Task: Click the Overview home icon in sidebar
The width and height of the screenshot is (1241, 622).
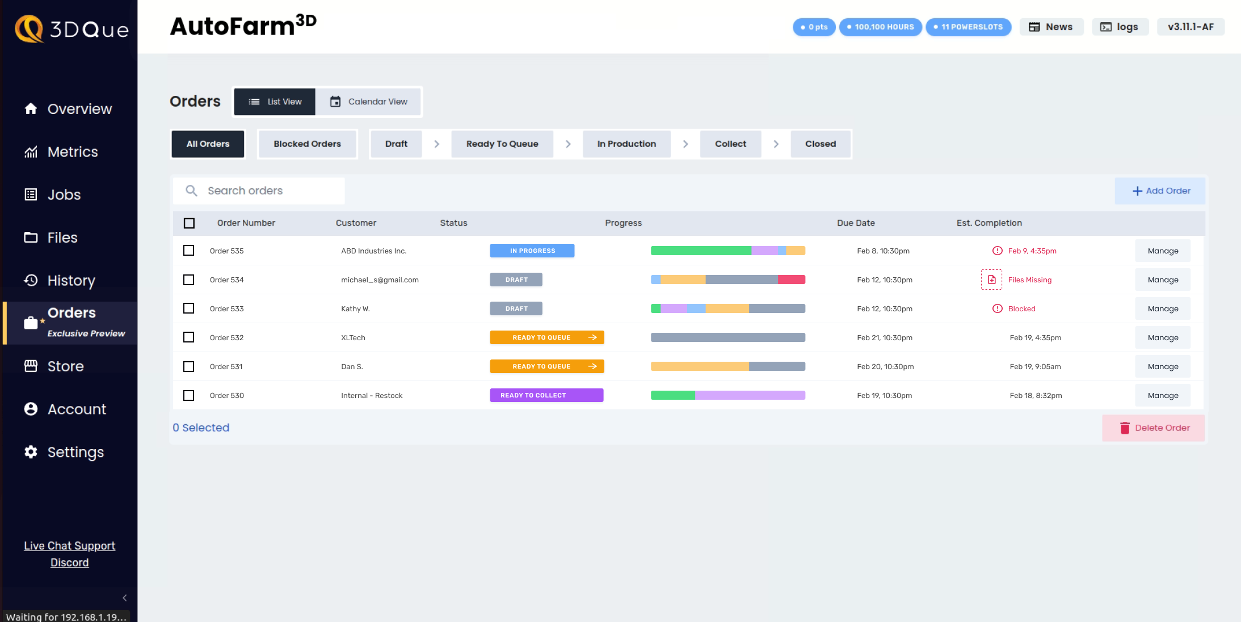Action: (x=31, y=108)
